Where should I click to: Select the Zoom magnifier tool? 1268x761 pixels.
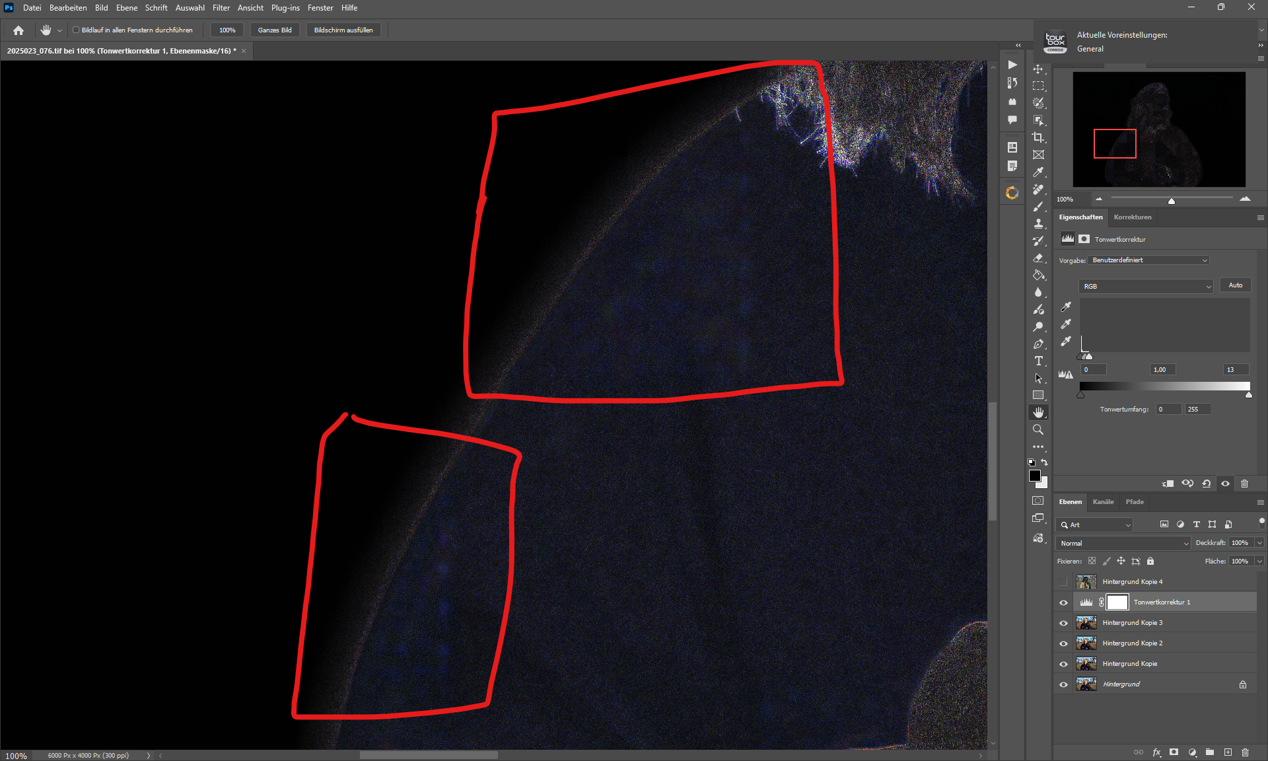[x=1038, y=429]
